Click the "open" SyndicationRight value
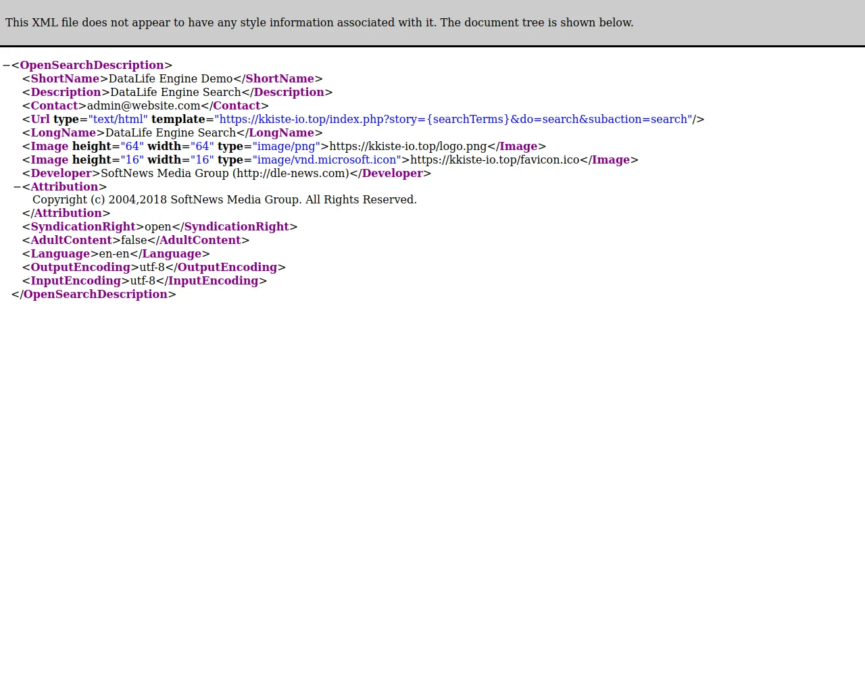 [157, 227]
